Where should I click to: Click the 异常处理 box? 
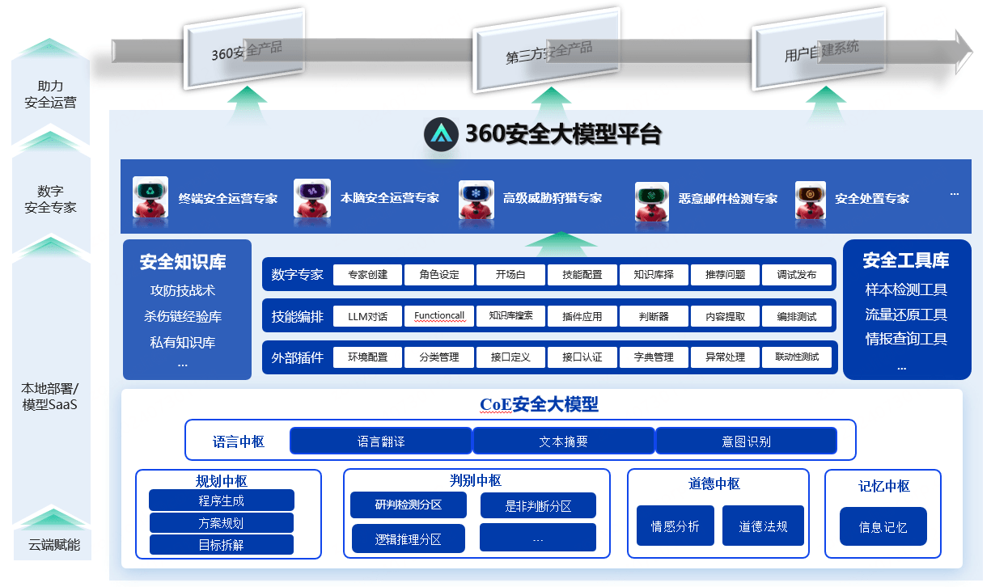pos(725,357)
